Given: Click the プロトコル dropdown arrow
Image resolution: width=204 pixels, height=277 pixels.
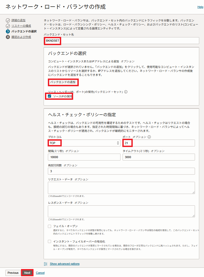Looking at the screenshot, I should 118,143.
